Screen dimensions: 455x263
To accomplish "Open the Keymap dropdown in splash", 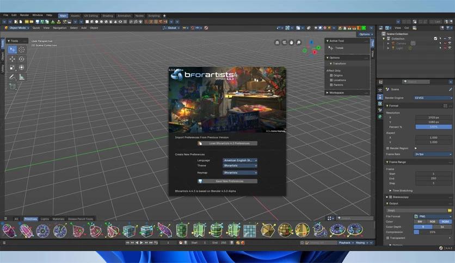I will click(x=240, y=173).
